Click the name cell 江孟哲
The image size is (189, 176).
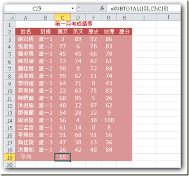coord(26,128)
